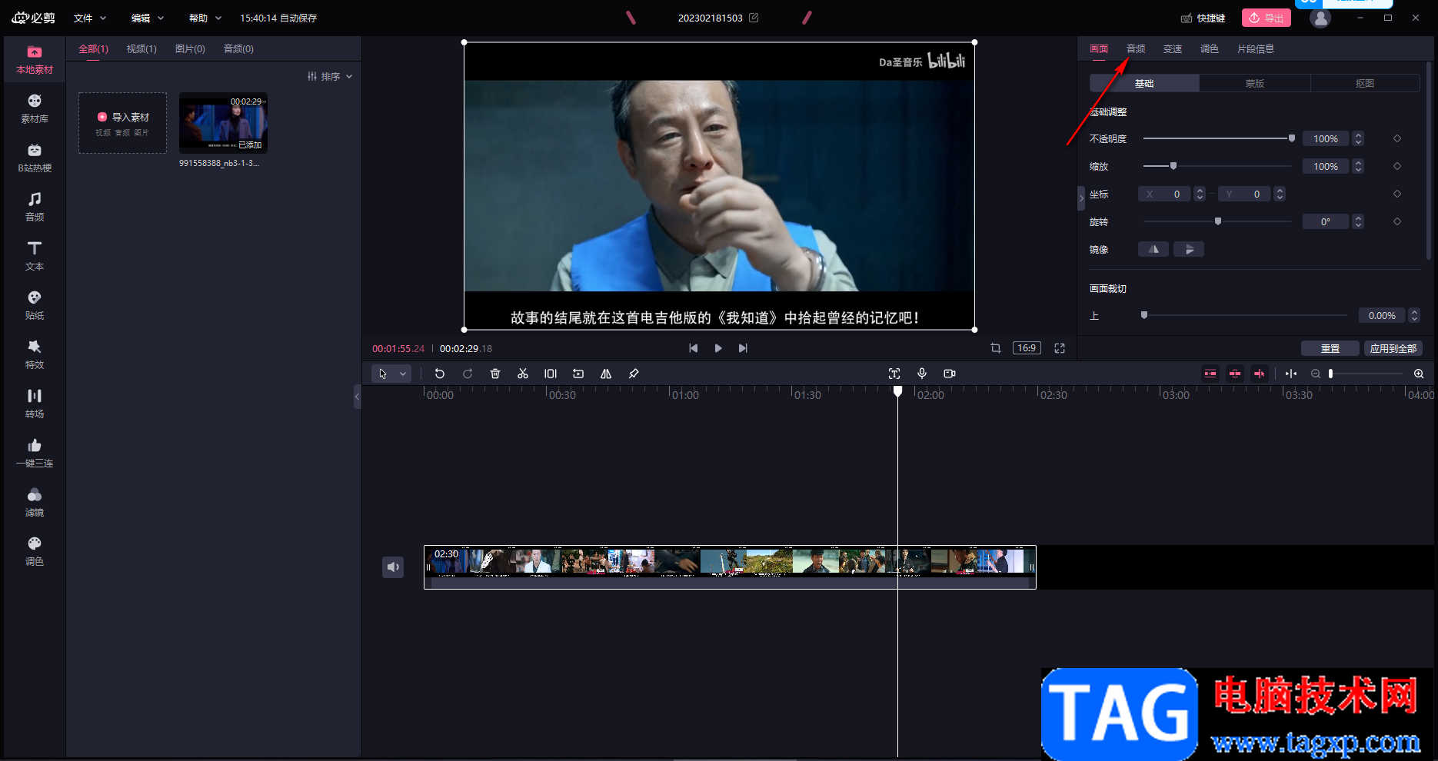
Task: Click the 缩放 scale slider
Action: pos(1217,166)
